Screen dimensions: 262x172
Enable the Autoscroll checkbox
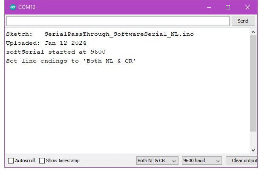click(11, 161)
